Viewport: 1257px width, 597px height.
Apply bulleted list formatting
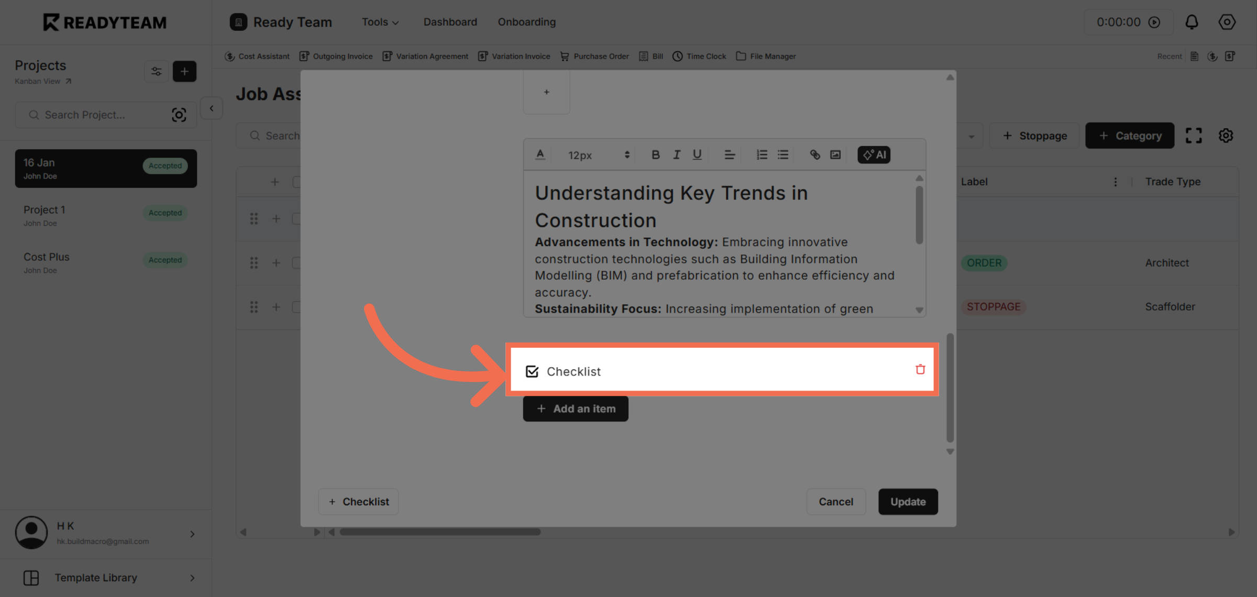coord(783,155)
